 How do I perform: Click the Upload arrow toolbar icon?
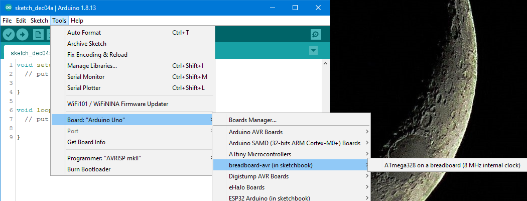(23, 34)
